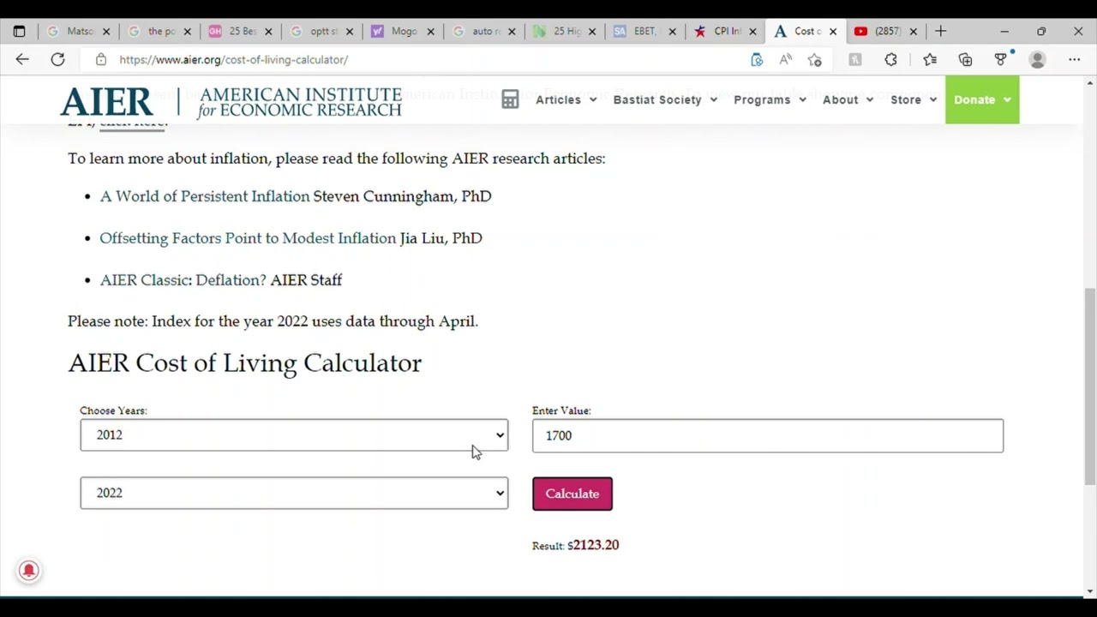The image size is (1097, 617).
Task: Open the 2022 ending year dropdown
Action: [x=294, y=493]
